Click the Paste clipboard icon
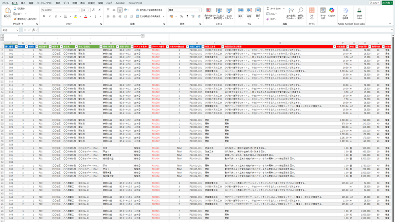 pyautogui.click(x=7, y=12)
